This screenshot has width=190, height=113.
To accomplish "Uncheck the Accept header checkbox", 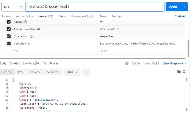I will click(x=9, y=22).
